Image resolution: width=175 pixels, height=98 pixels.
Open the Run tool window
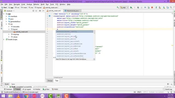coord(46,89)
